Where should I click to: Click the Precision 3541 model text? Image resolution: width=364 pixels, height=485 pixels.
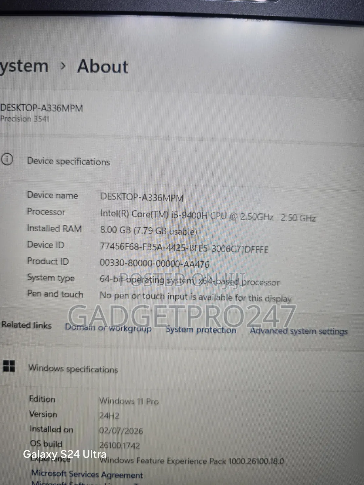click(25, 119)
